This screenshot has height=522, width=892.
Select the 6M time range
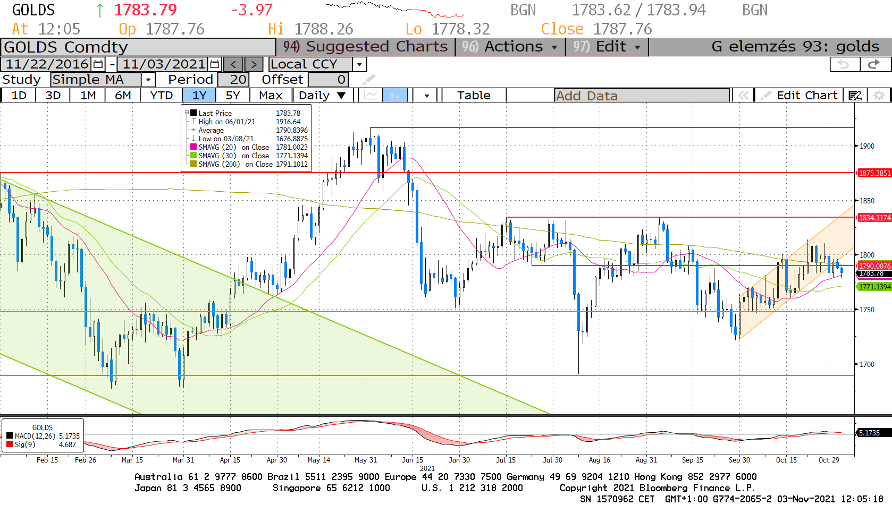(x=123, y=96)
